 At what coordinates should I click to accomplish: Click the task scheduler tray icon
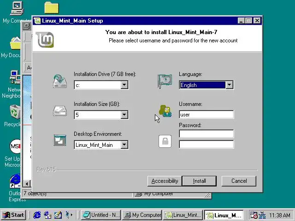(254, 215)
